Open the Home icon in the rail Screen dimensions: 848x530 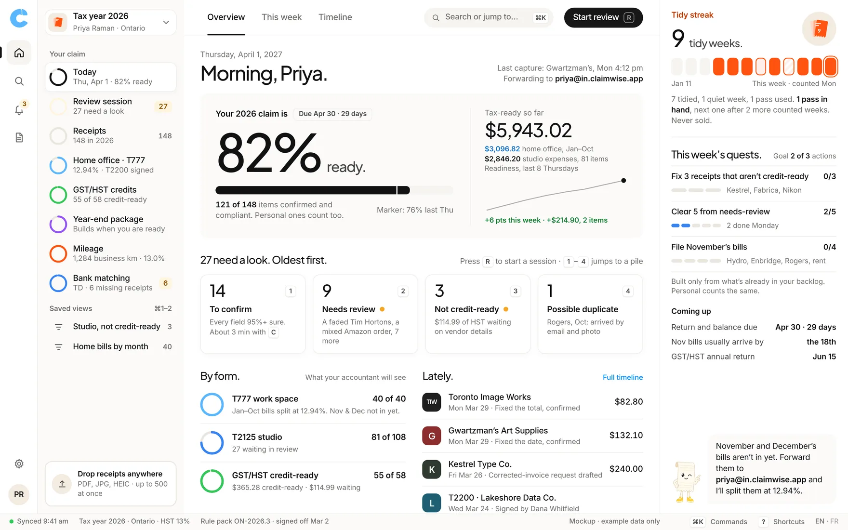(x=19, y=53)
